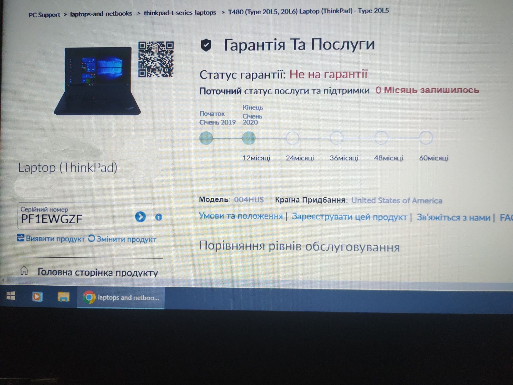This screenshot has width=513, height=385.
Task: Click the horizontal scrollbar left arrow
Action: click(3, 280)
